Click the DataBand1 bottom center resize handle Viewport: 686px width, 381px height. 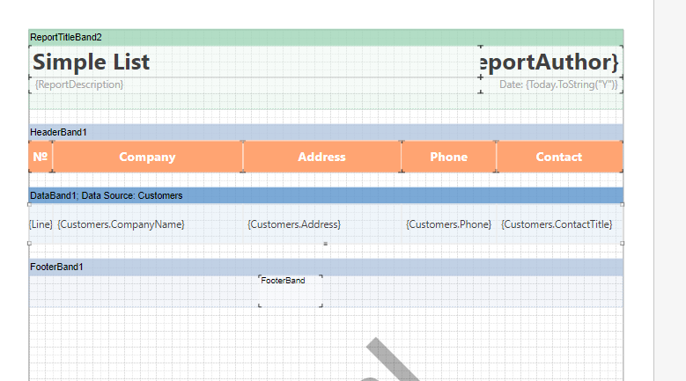pos(326,244)
